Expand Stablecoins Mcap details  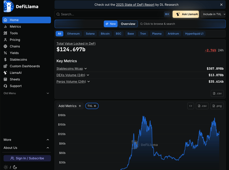pos(86,68)
